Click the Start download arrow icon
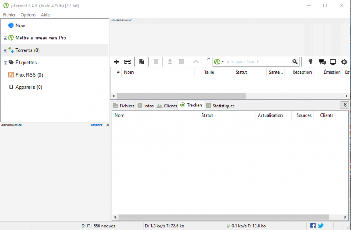The image size is (351, 230). pyautogui.click(x=170, y=61)
